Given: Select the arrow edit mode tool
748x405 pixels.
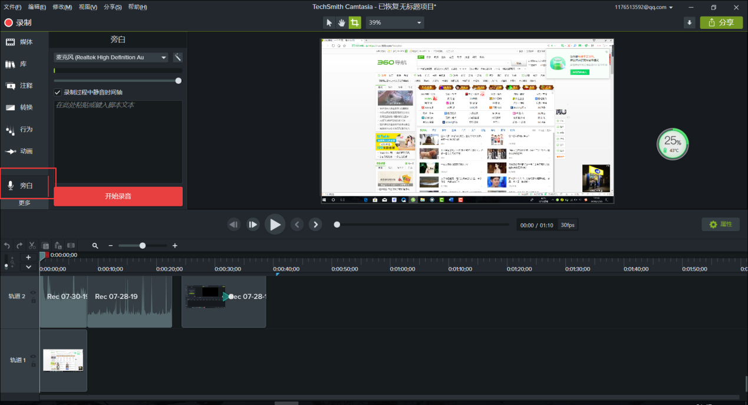Looking at the screenshot, I should point(329,22).
